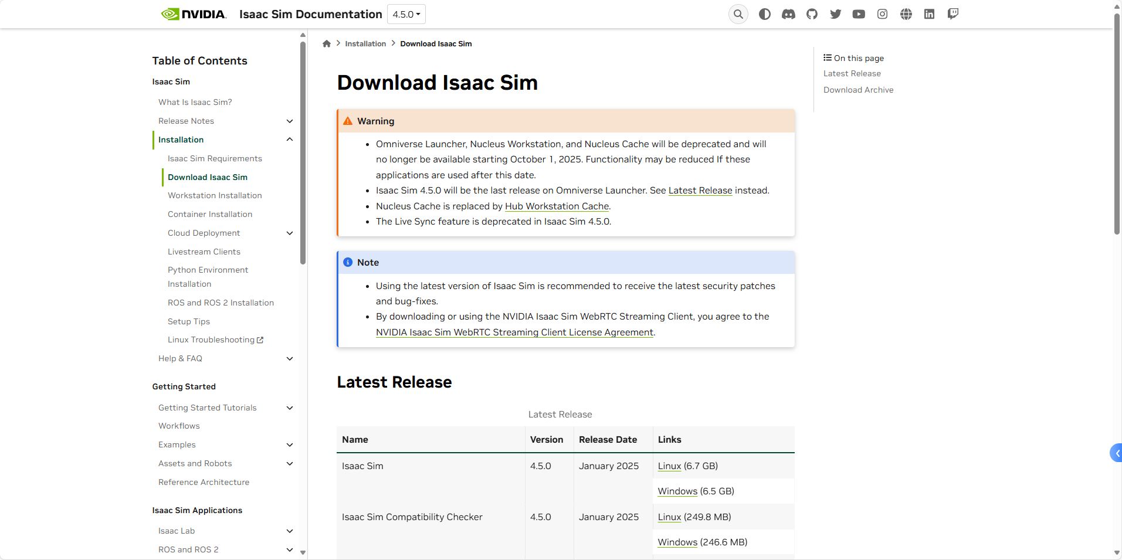Click the Download Archive entry on this page
The height and width of the screenshot is (560, 1122).
coord(858,90)
